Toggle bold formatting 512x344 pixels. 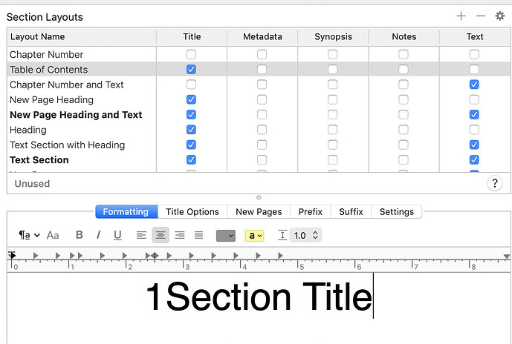click(x=79, y=235)
